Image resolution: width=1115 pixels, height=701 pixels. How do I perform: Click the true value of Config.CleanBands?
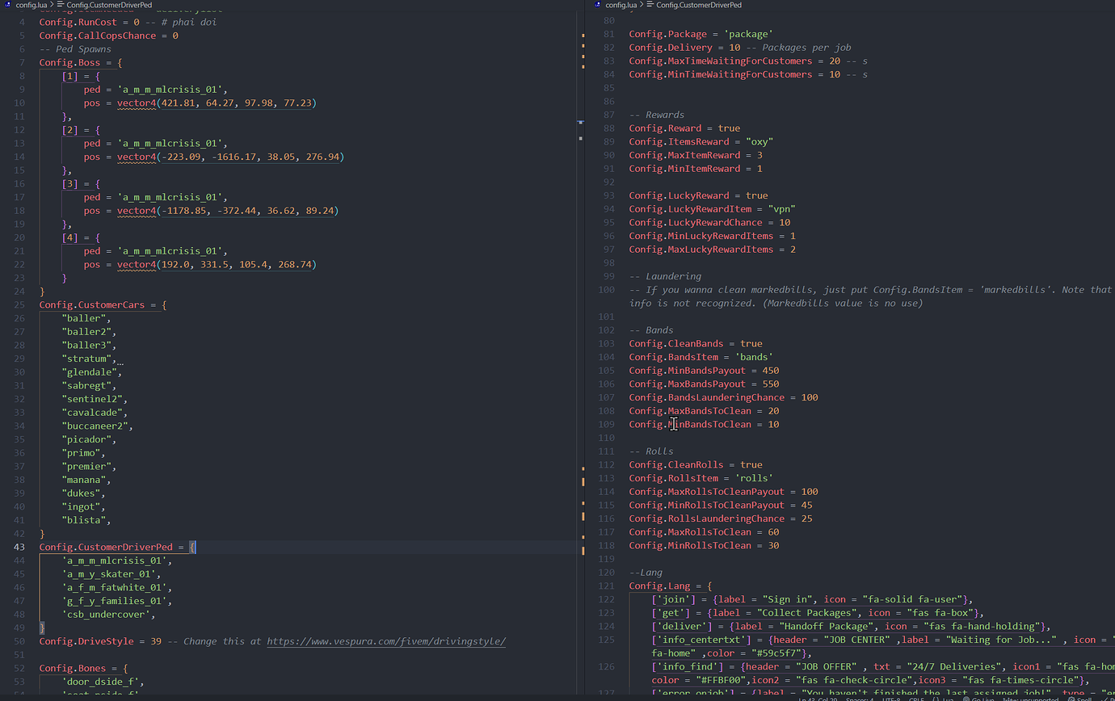(x=751, y=343)
